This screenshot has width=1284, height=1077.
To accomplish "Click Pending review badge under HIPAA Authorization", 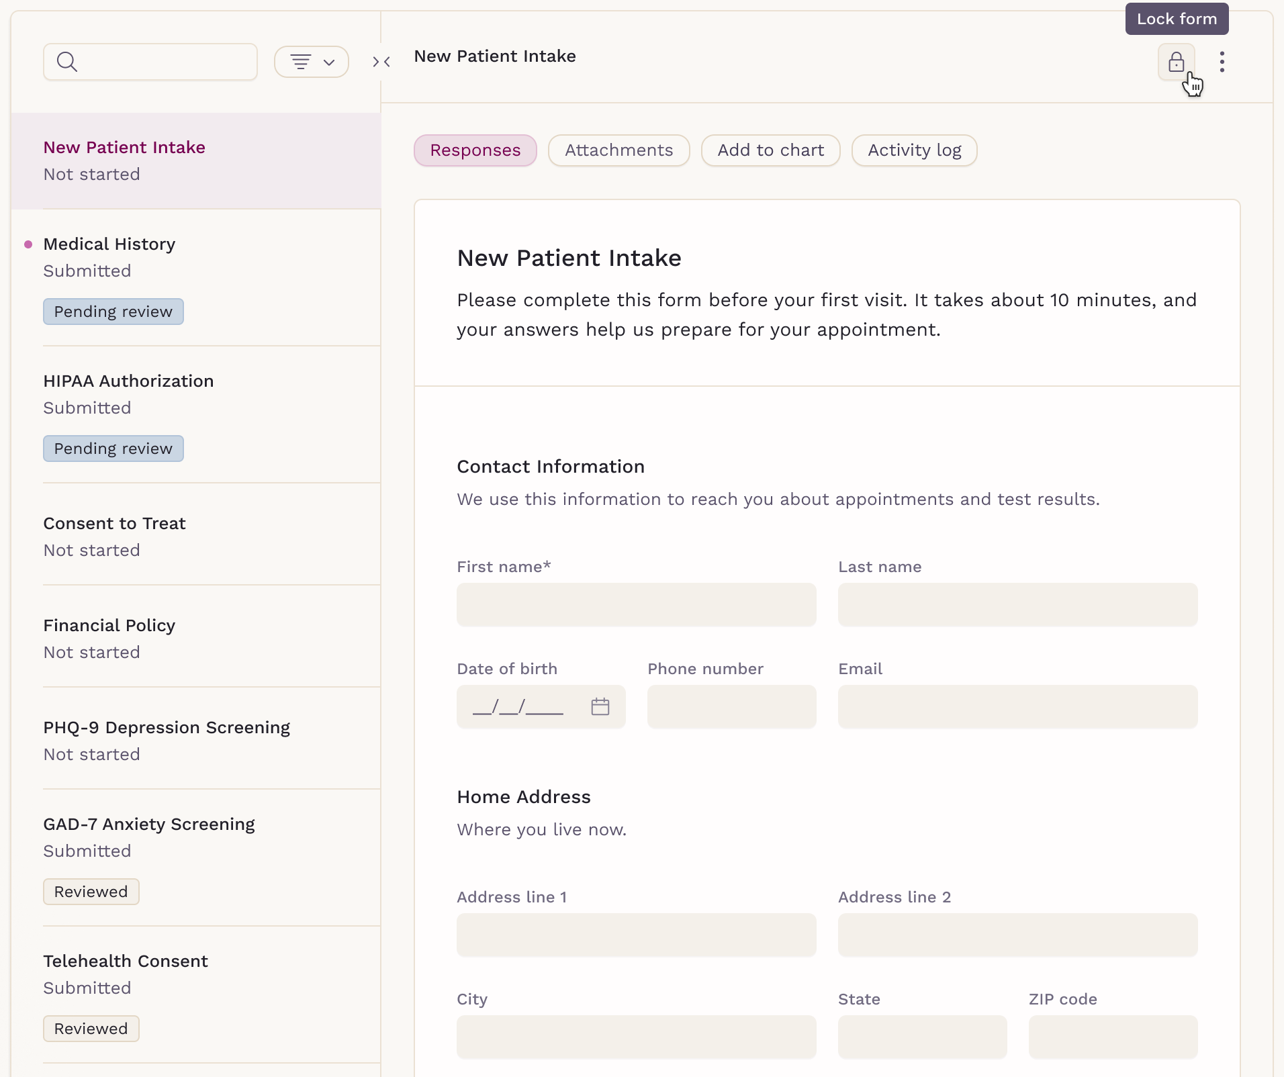I will point(113,449).
